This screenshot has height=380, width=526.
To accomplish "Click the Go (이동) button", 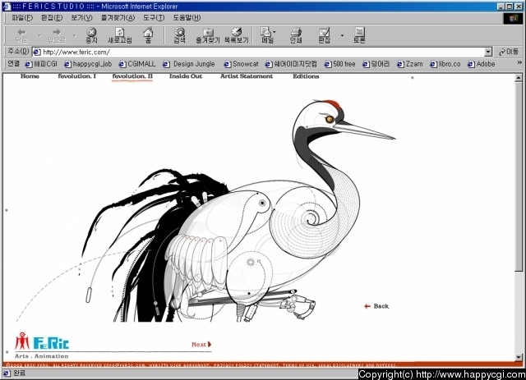I will tap(509, 52).
